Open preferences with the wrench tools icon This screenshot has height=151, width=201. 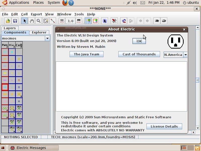[x=114, y=21]
